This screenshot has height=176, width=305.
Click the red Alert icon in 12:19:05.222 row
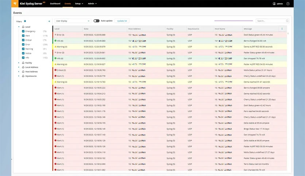pos(55,88)
